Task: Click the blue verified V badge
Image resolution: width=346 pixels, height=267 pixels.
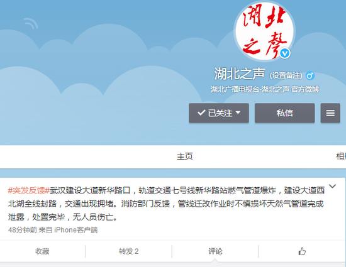Action: tap(285, 53)
